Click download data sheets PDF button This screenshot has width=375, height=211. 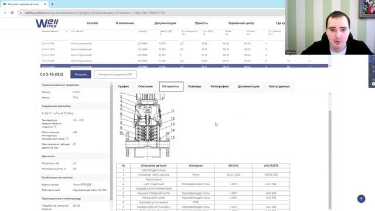click(x=115, y=74)
